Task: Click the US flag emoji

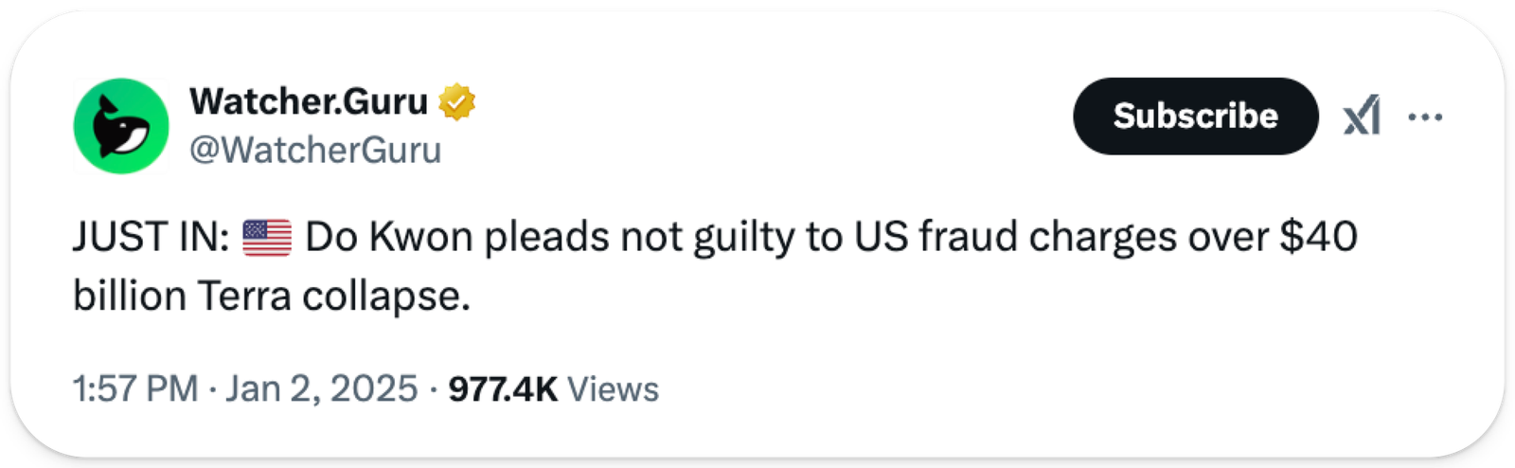Action: coord(267,237)
